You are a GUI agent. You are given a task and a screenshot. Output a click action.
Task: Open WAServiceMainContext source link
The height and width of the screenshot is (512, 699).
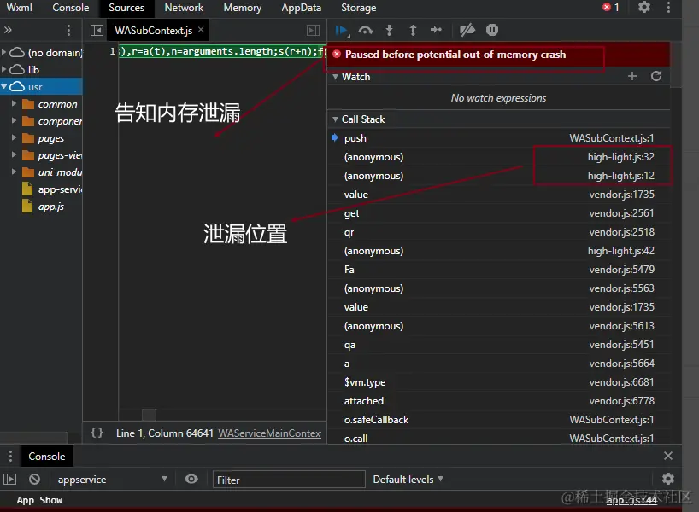point(269,433)
